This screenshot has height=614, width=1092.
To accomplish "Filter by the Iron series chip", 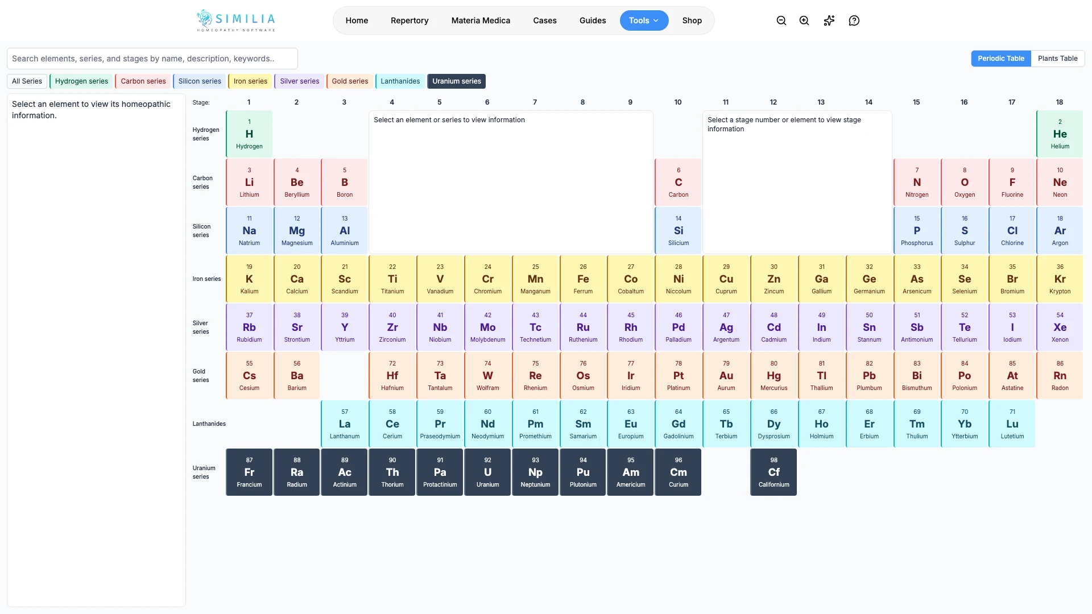I will (x=250, y=81).
